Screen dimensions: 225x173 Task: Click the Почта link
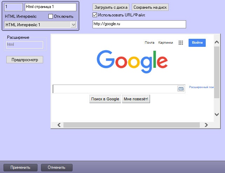(x=149, y=43)
